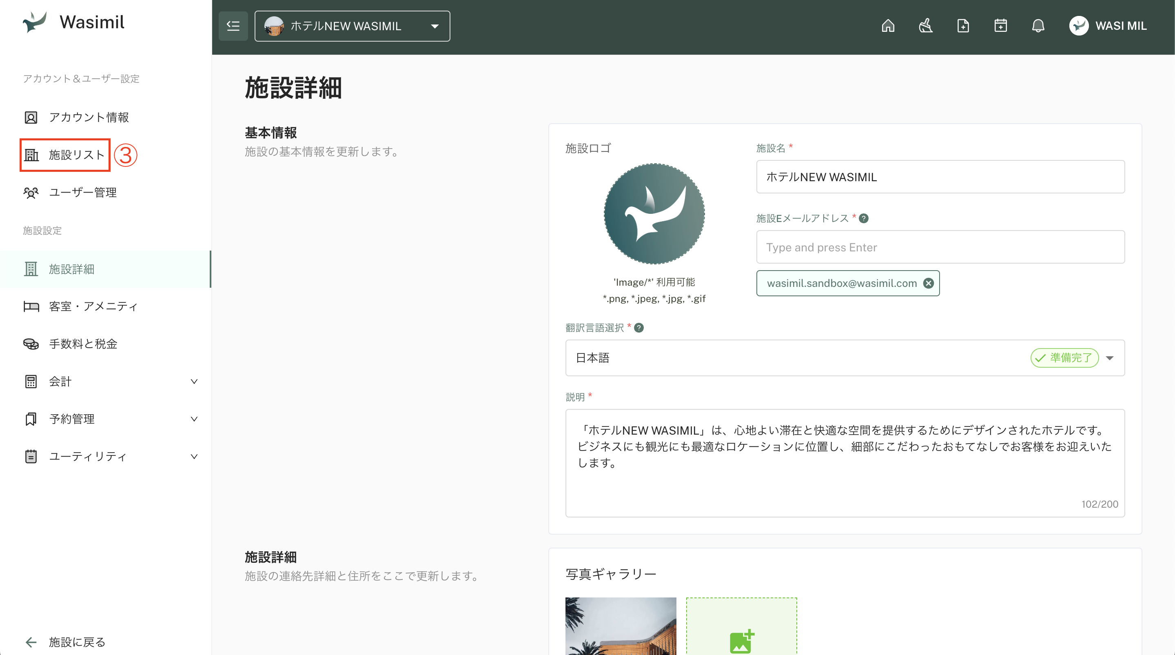Click the 施設リスト building icon
This screenshot has height=655, width=1175.
(31, 155)
